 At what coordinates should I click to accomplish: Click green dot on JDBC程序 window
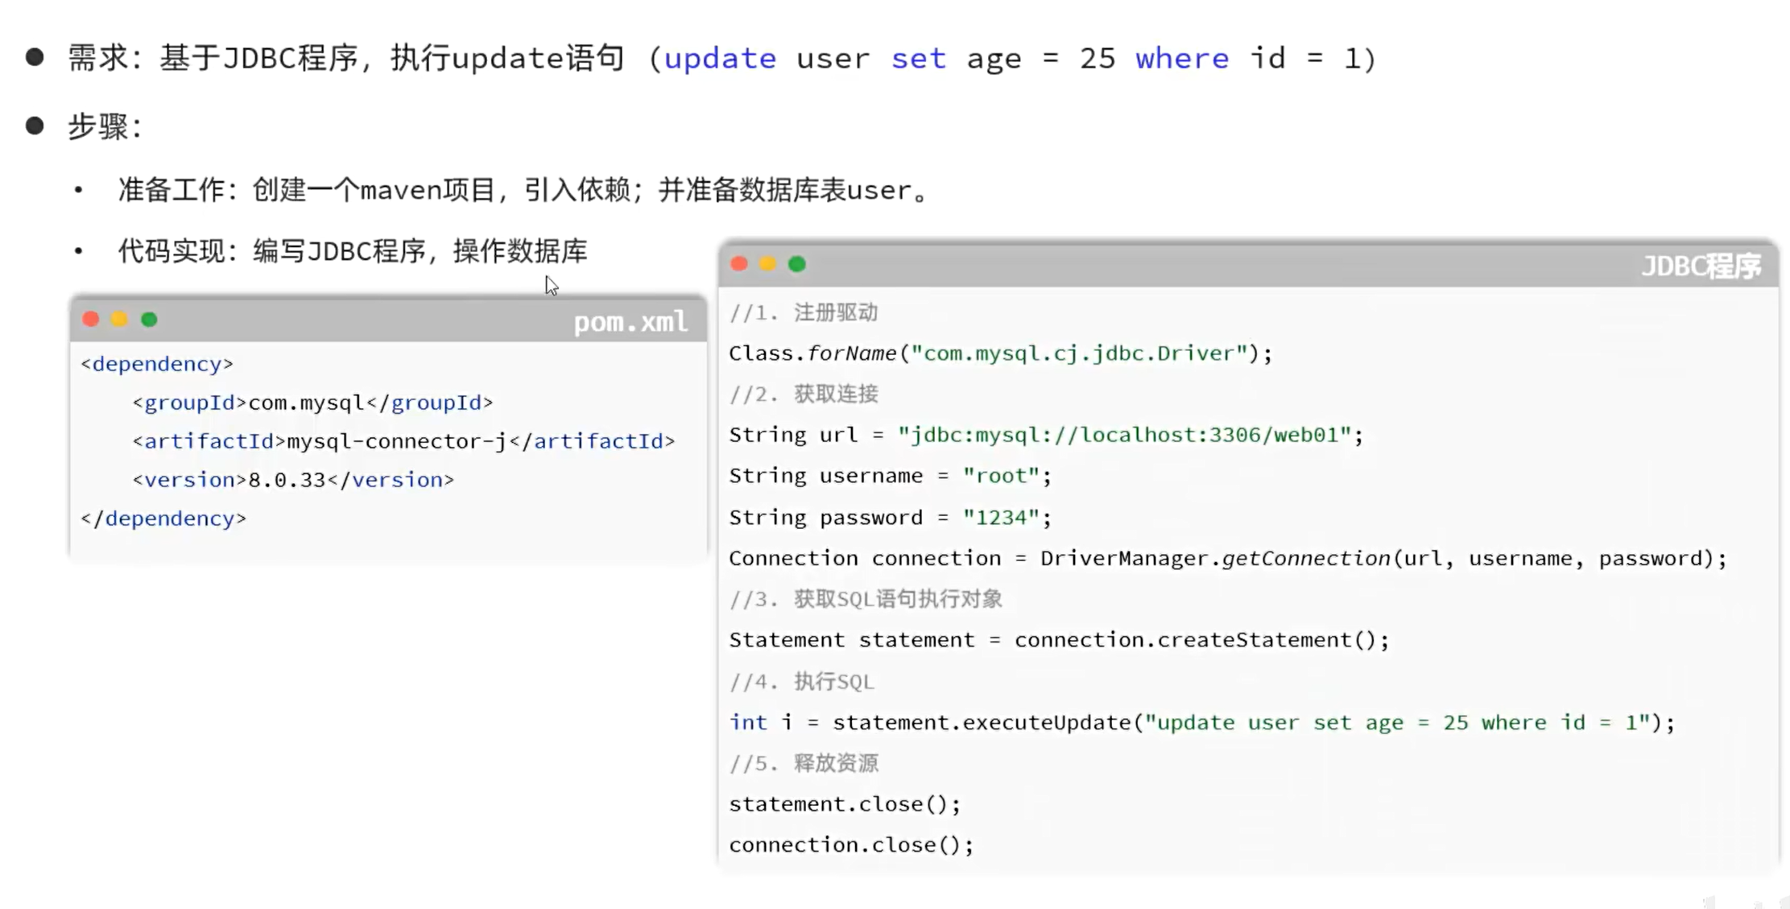tap(797, 264)
